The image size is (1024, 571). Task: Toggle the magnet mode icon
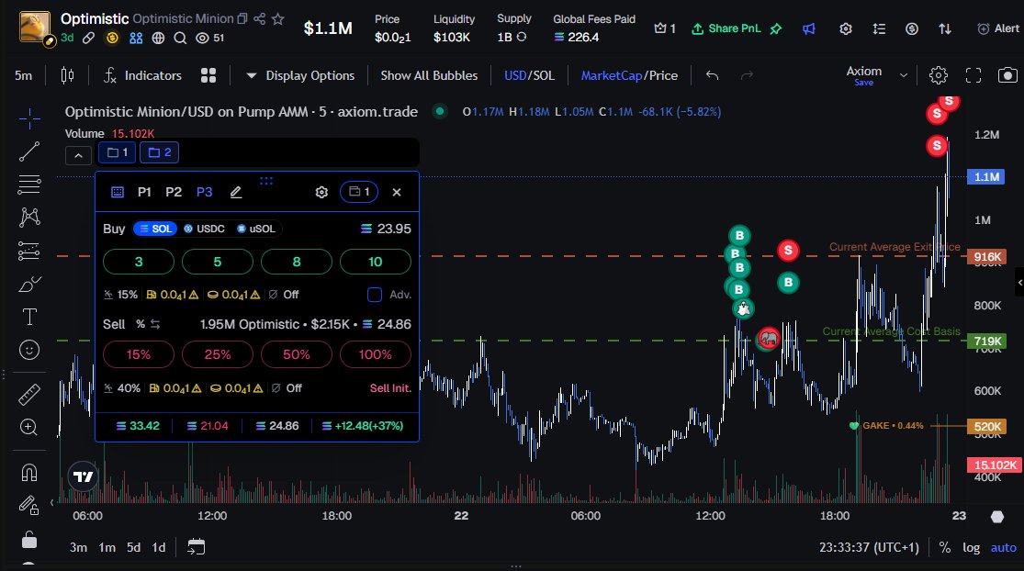29,472
